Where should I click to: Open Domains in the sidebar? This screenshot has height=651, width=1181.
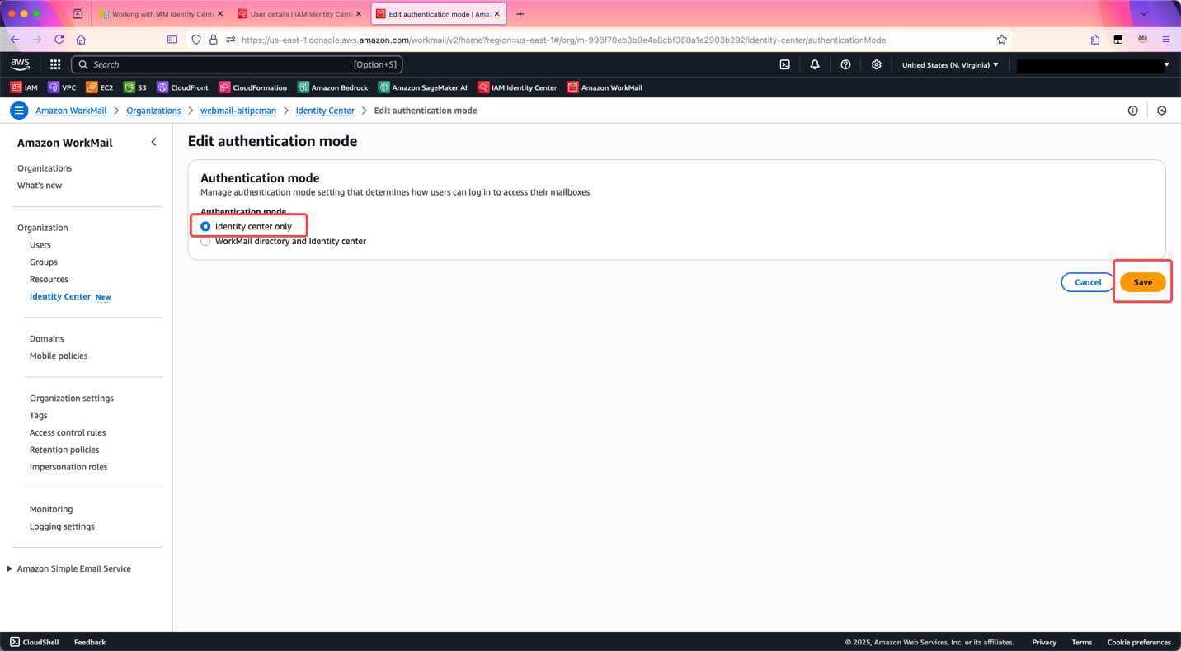tap(46, 339)
